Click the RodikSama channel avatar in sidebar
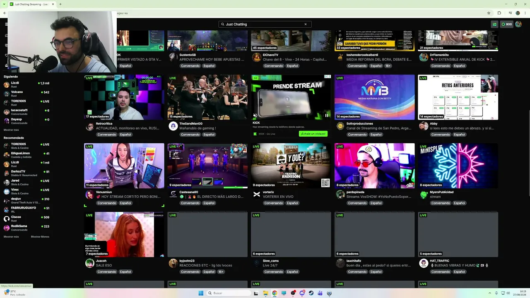 [7, 228]
